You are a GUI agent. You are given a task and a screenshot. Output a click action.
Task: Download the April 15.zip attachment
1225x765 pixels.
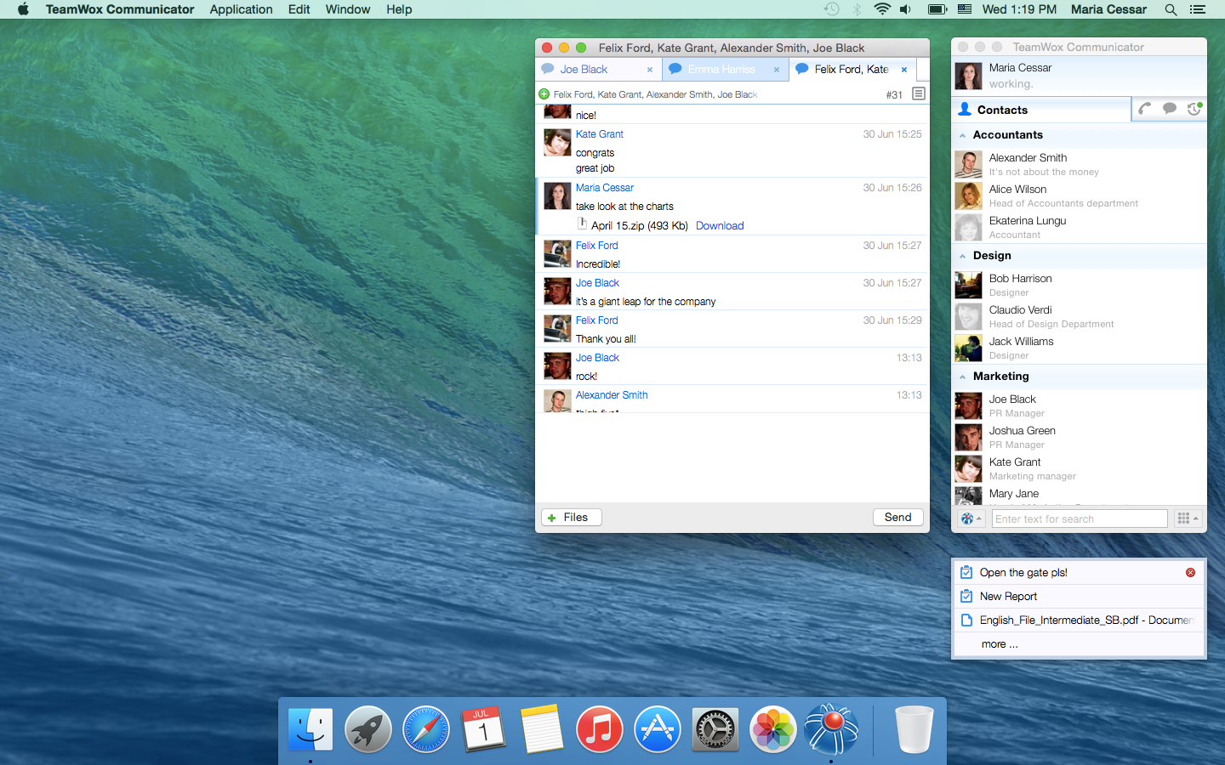coord(720,225)
